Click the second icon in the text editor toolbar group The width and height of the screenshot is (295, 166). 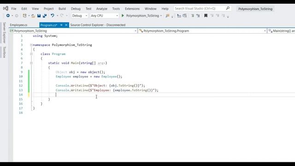[x=185, y=16]
